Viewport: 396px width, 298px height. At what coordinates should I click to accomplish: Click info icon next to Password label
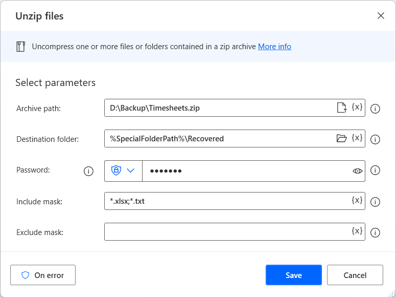88,171
